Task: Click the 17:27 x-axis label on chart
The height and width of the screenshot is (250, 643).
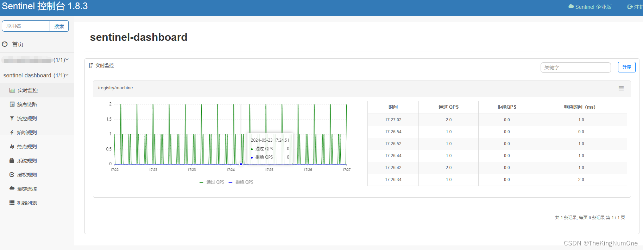Action: click(x=346, y=170)
